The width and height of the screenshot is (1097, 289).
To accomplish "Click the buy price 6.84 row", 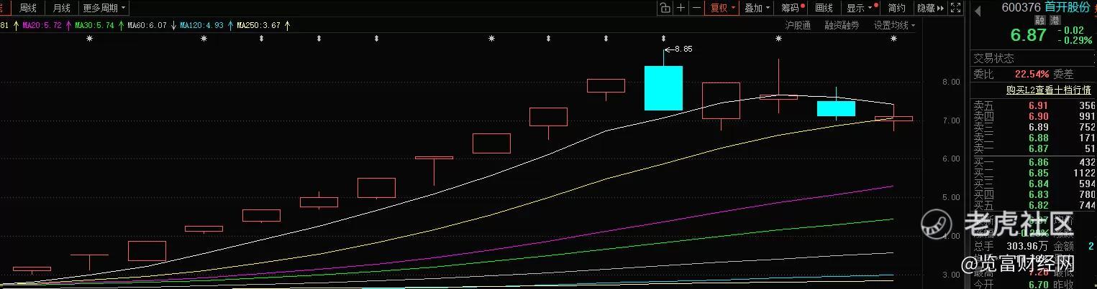I will coord(1034,184).
